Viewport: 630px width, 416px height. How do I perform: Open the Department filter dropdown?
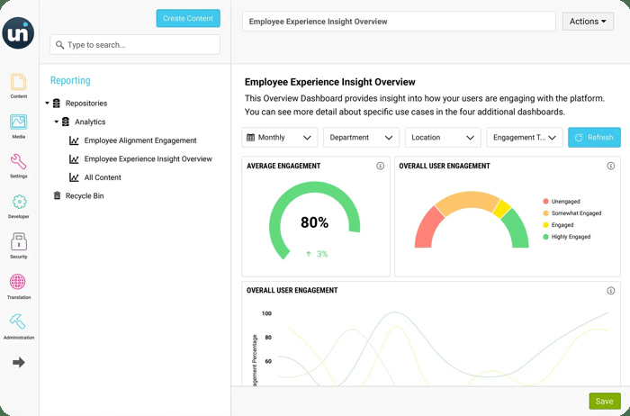(x=361, y=138)
